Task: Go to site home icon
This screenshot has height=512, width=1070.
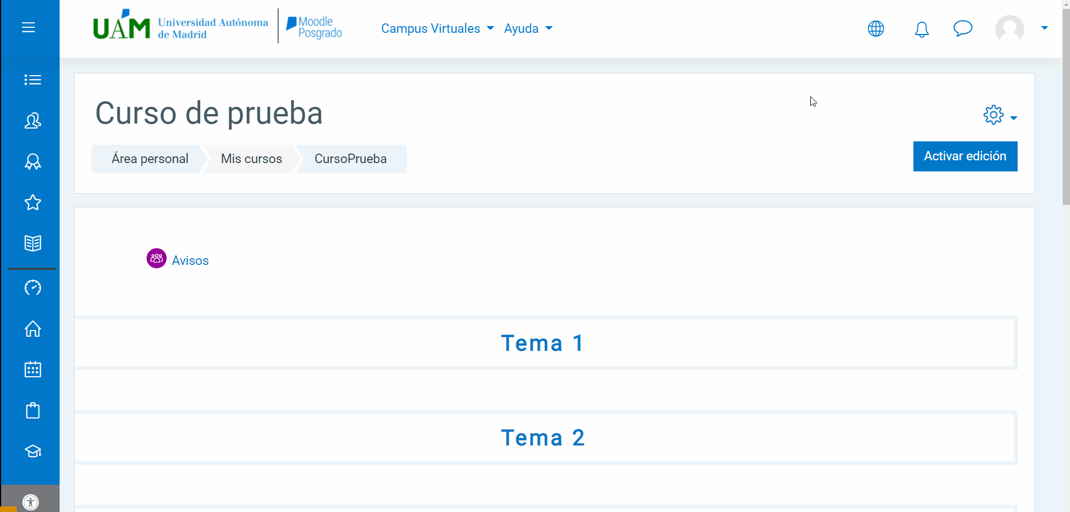Action: click(33, 329)
